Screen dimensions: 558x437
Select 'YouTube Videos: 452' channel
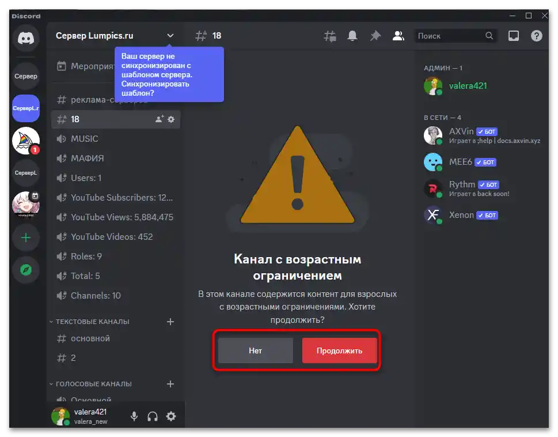[x=116, y=236]
